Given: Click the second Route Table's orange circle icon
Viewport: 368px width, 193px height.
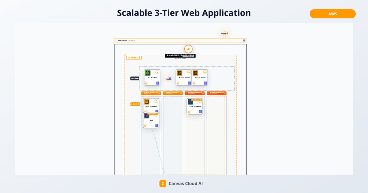Looking at the screenshot, I should tap(194, 83).
